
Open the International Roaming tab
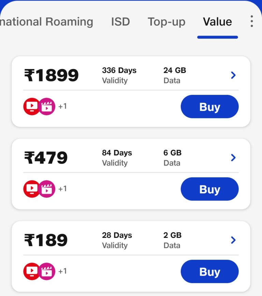(46, 22)
